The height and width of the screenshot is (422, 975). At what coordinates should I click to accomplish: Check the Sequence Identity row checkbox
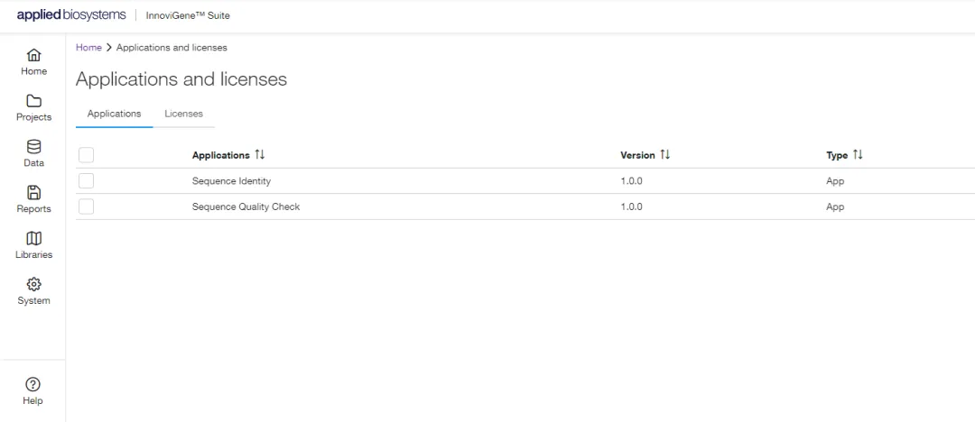coord(87,181)
